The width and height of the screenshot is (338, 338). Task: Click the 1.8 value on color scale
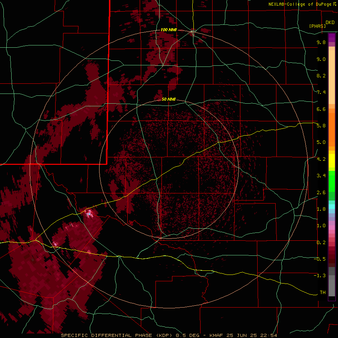321,209
